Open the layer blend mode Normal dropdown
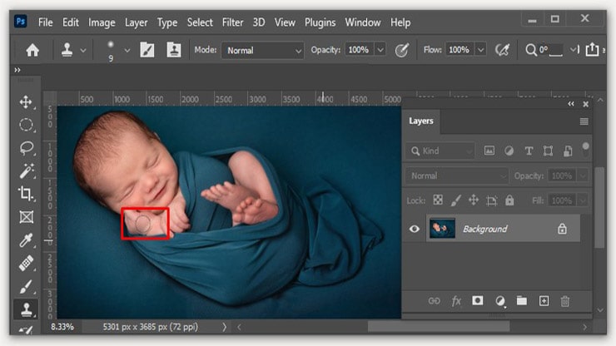Viewport: 616px width, 346px height. point(457,175)
